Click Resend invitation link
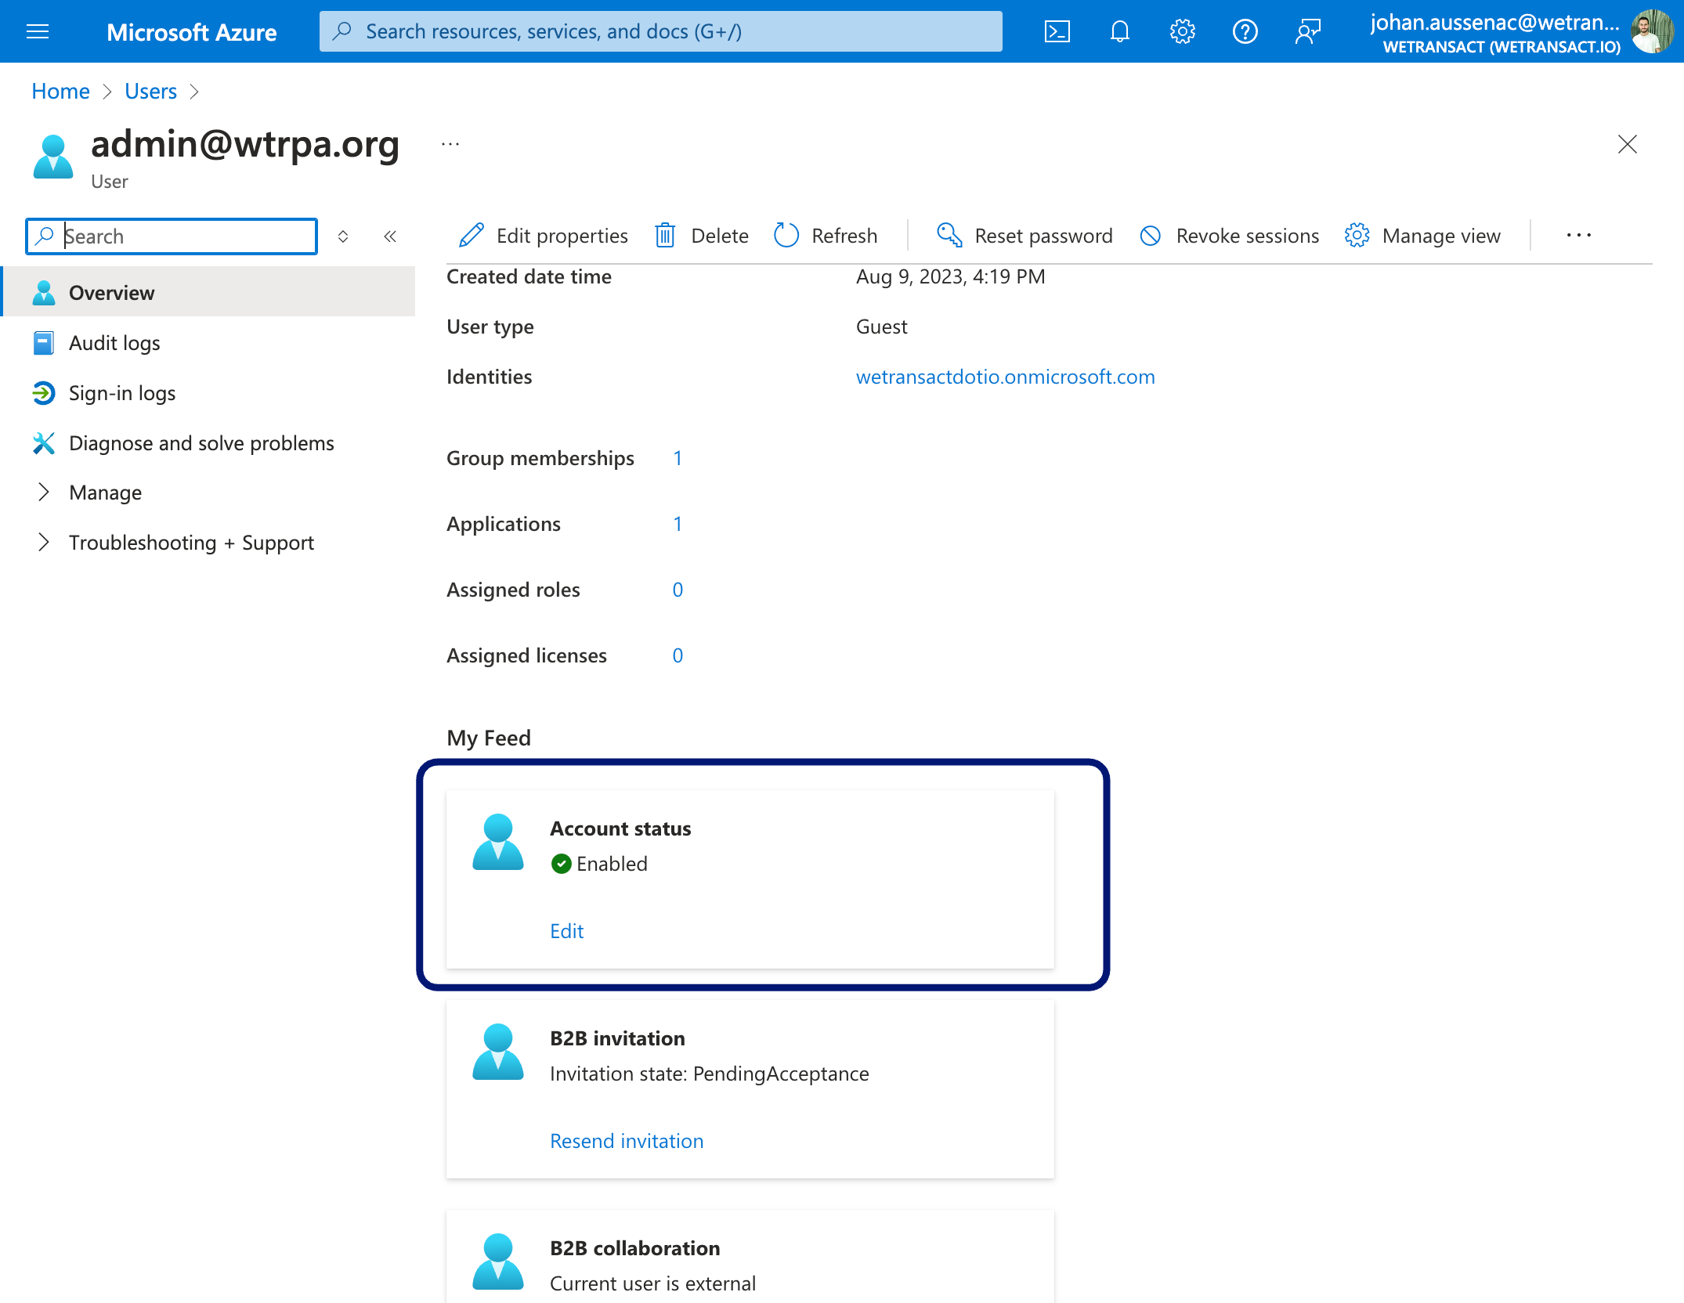The image size is (1684, 1303). 626,1140
